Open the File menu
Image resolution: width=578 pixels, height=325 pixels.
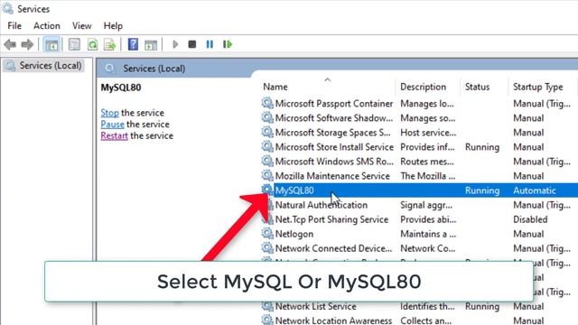tap(14, 26)
